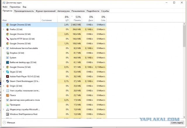Switch to the Подробности tab
Screen dimensions: 187x128
(93, 11)
